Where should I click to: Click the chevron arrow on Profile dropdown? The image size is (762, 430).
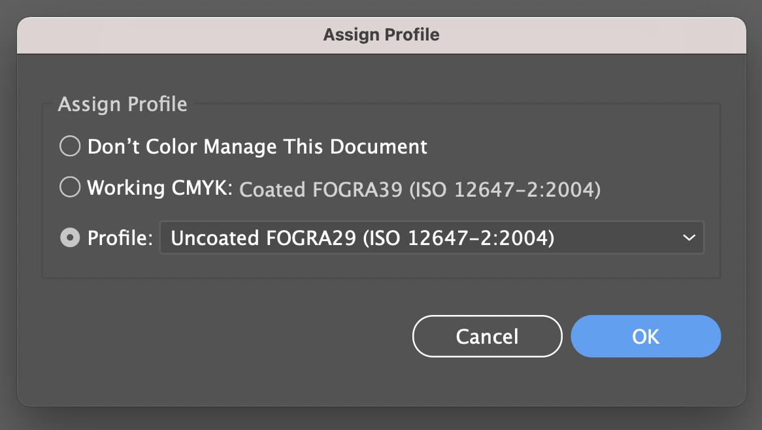[688, 238]
